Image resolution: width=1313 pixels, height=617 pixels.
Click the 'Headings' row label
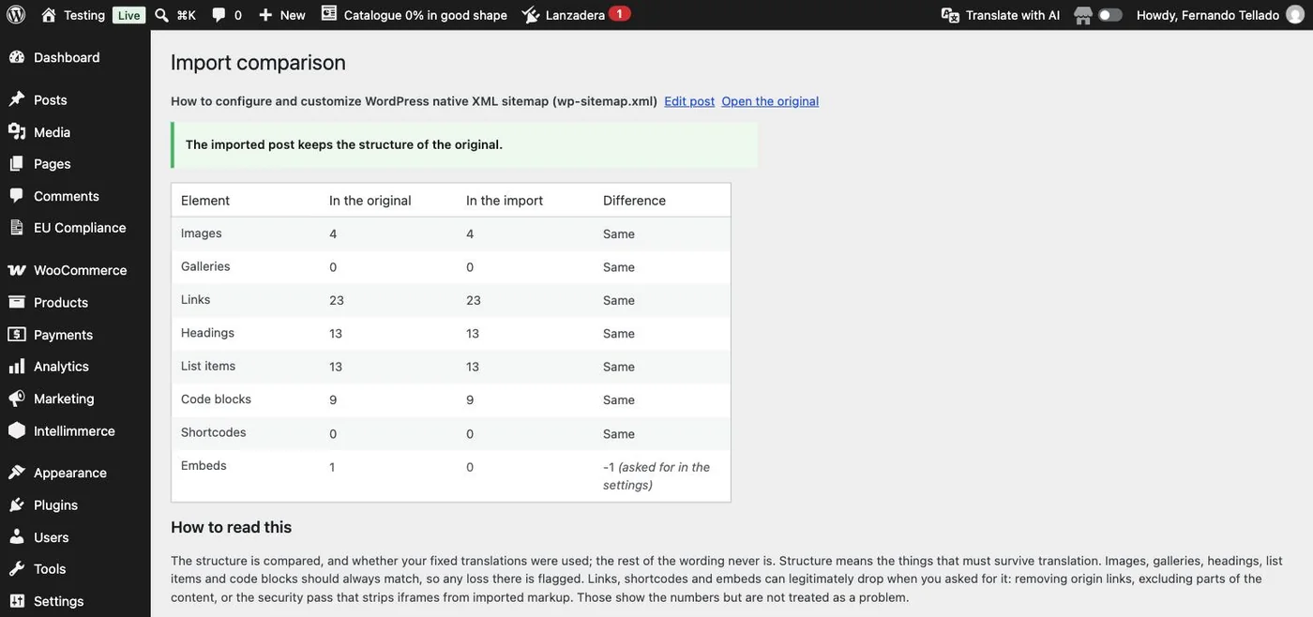pyautogui.click(x=207, y=333)
